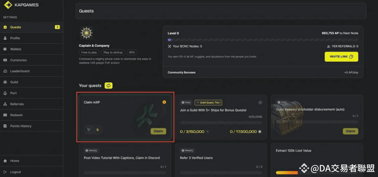Open the Refer 3 Verified Users quest
This screenshot has height=177, width=378.
[196, 158]
